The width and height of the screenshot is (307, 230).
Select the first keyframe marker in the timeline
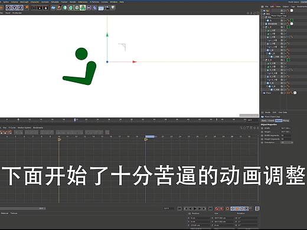pos(59,139)
